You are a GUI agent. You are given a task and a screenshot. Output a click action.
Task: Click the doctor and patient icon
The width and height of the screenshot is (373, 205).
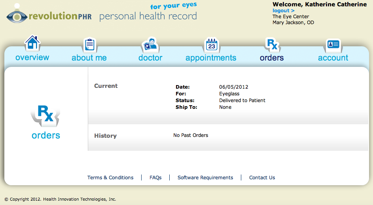click(150, 45)
